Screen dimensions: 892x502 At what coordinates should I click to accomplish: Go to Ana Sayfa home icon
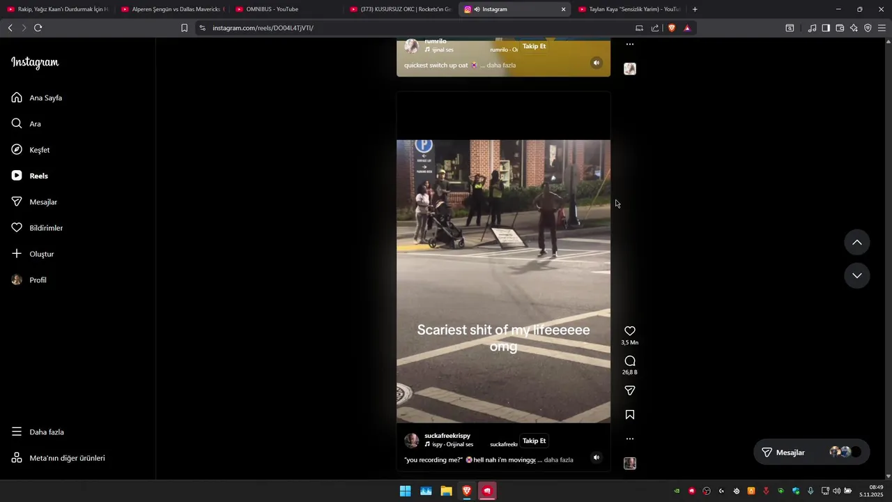tap(17, 98)
